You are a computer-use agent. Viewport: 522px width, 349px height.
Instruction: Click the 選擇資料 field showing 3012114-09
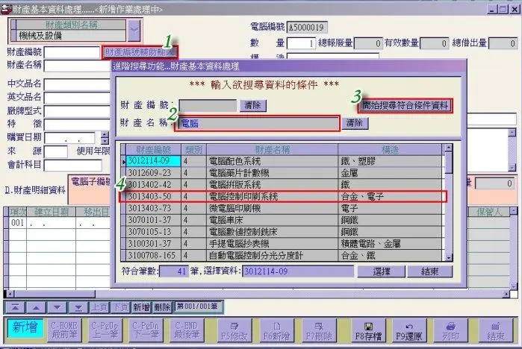[298, 271]
